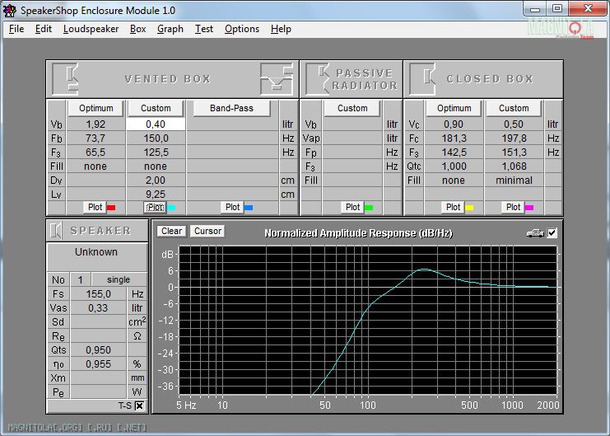Image resolution: width=610 pixels, height=436 pixels.
Task: Click the custom closed box Vc 0,50
Action: click(x=514, y=124)
